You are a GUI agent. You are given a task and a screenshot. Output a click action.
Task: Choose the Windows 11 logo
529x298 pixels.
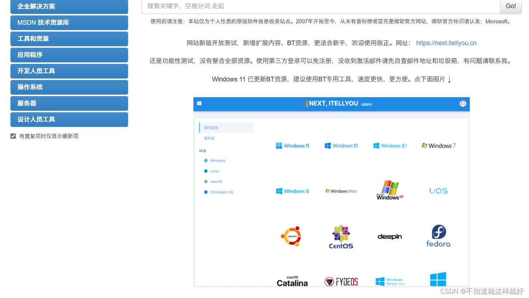click(x=292, y=146)
